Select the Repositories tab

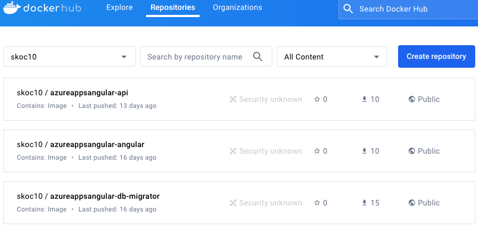tap(173, 8)
